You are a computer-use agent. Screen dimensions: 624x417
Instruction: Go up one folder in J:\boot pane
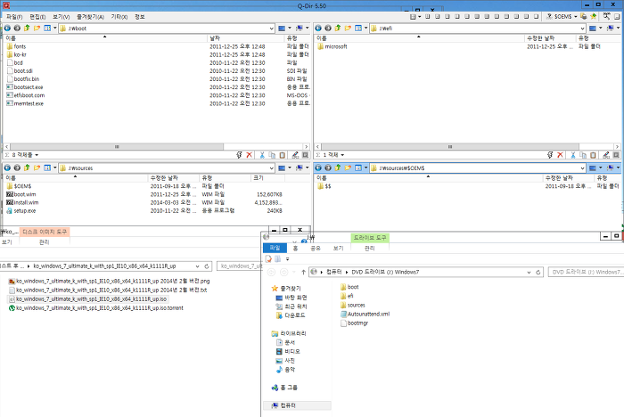27,29
